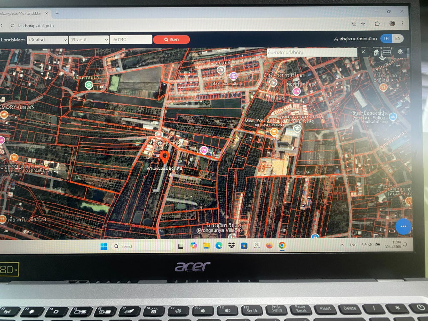This screenshot has height=321, width=428.
Task: Click the pink marker near ห้องพักคุณหญิง
Action: point(204,150)
